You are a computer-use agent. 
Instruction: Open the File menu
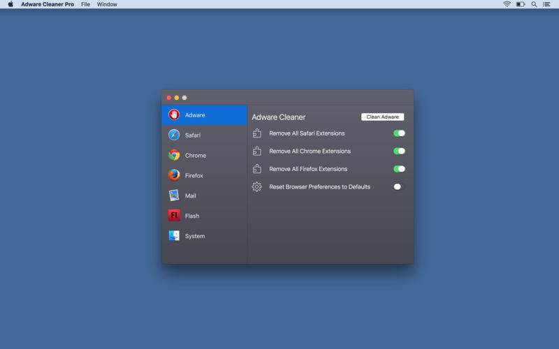[85, 4]
